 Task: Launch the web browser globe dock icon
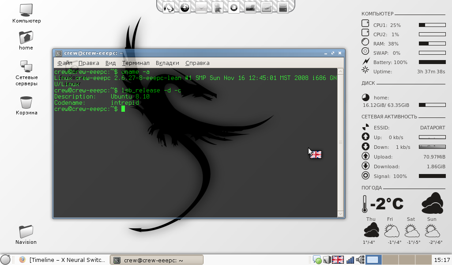pos(185,7)
